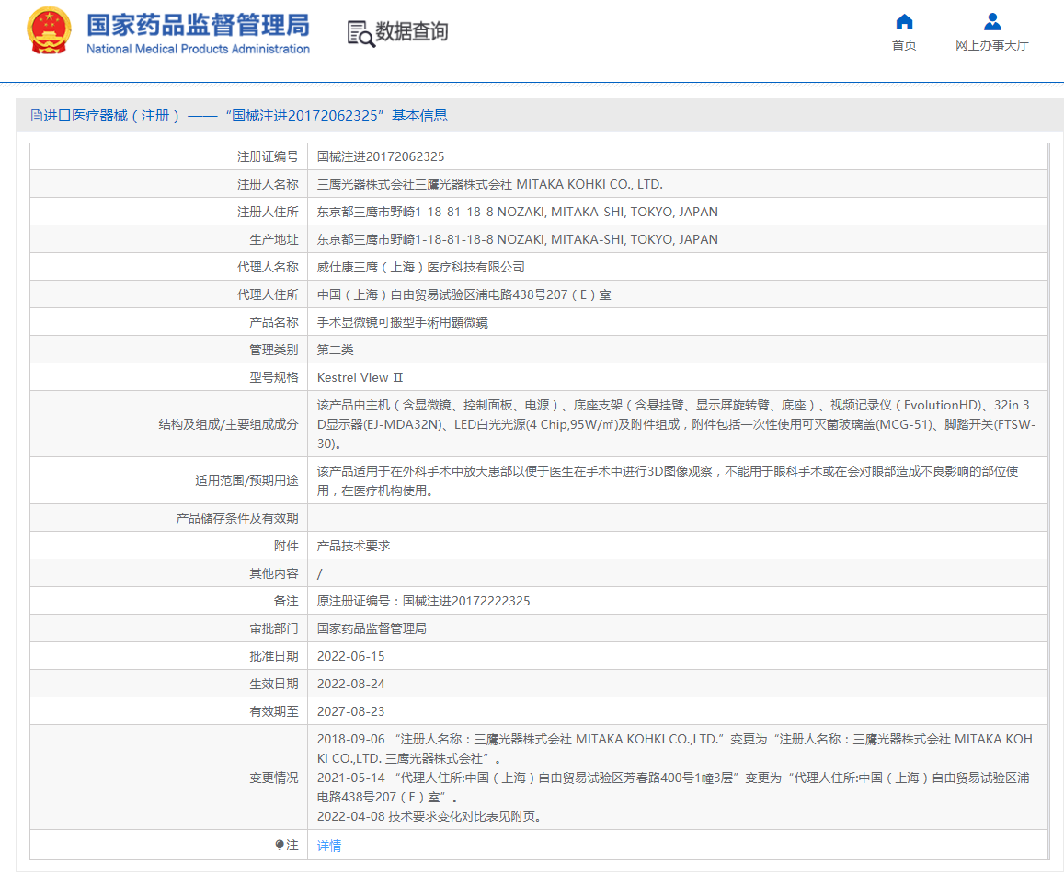The image size is (1064, 876).
Task: Open the 详情 link
Action: tap(329, 846)
